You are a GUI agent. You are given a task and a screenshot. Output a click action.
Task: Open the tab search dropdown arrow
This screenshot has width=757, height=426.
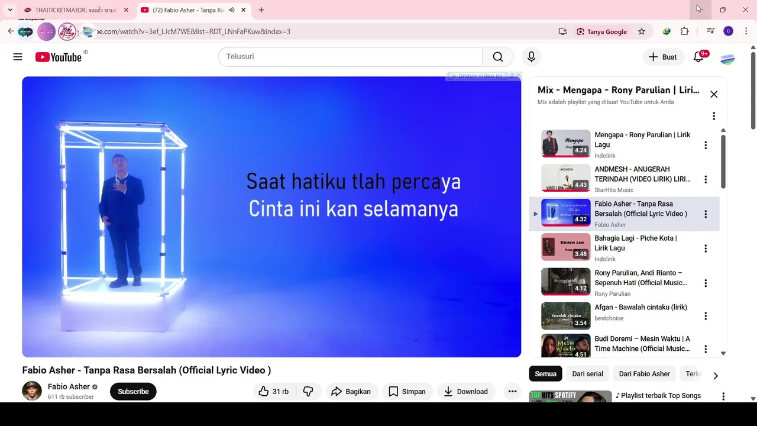[x=10, y=10]
